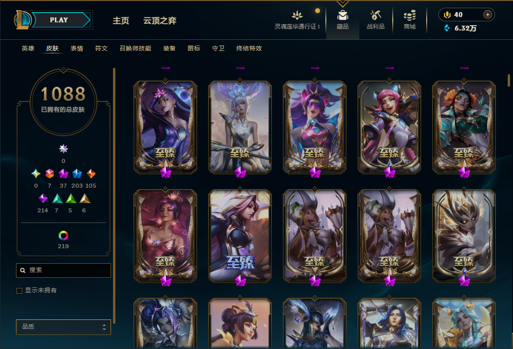
Task: Enable the 显示未拥有 checkbox
Action: coord(19,291)
